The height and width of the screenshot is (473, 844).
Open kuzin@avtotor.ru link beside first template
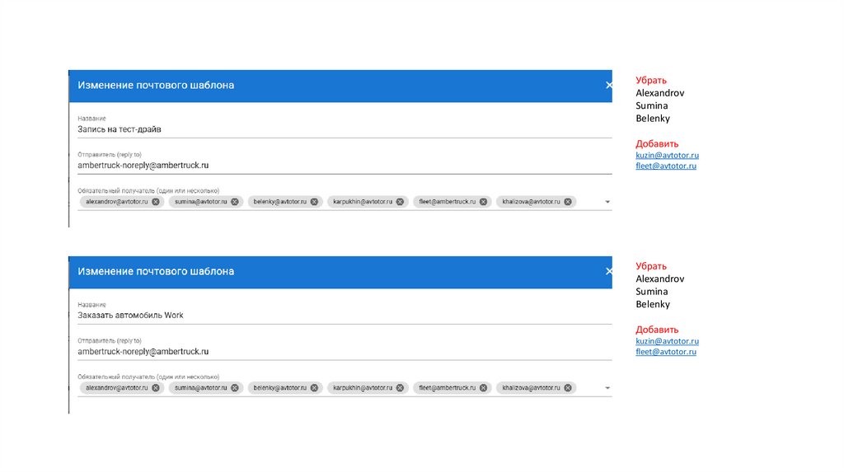667,155
